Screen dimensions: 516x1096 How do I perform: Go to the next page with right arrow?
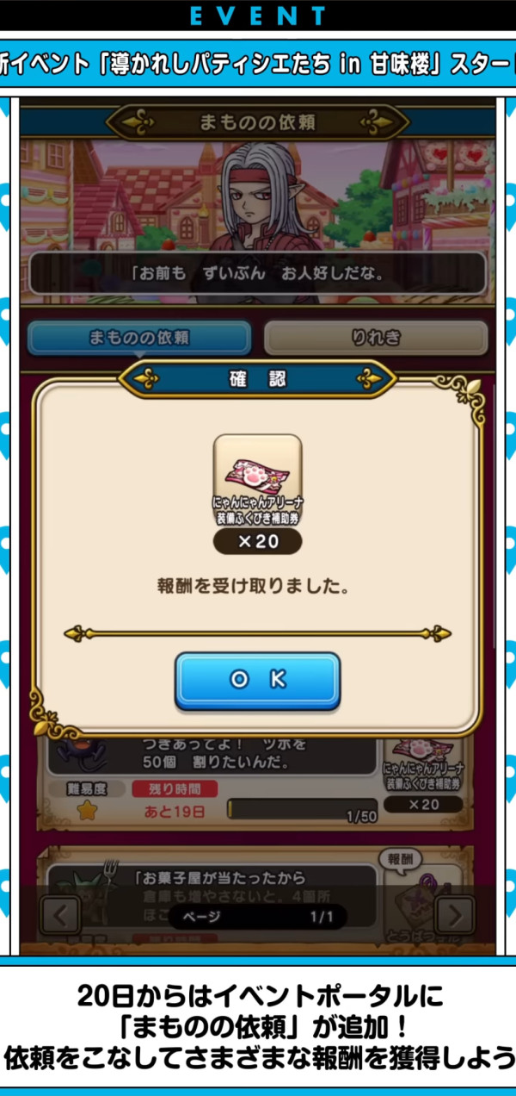click(x=455, y=915)
